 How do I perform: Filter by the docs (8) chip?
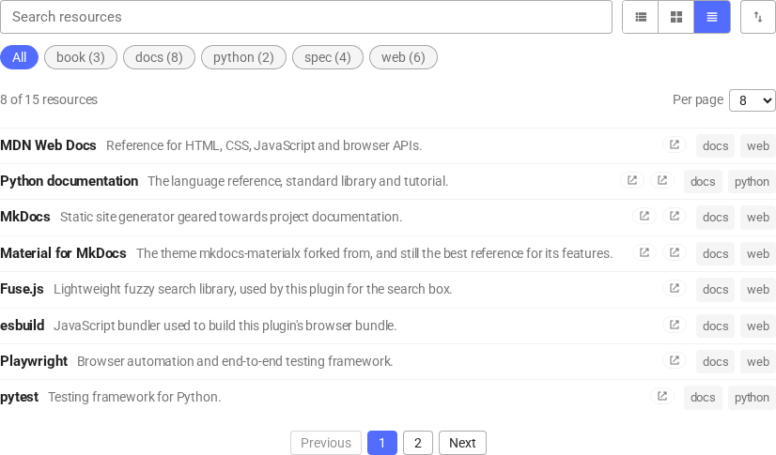(159, 57)
